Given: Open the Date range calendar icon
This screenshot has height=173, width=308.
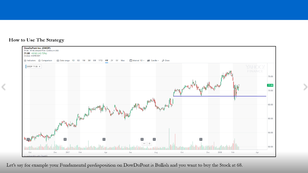Looking at the screenshot, I should tap(58, 60).
